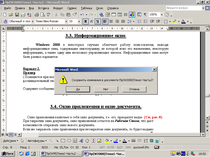This screenshot has width=210, height=157.
Task: Align text to the left
Action: [105, 21]
